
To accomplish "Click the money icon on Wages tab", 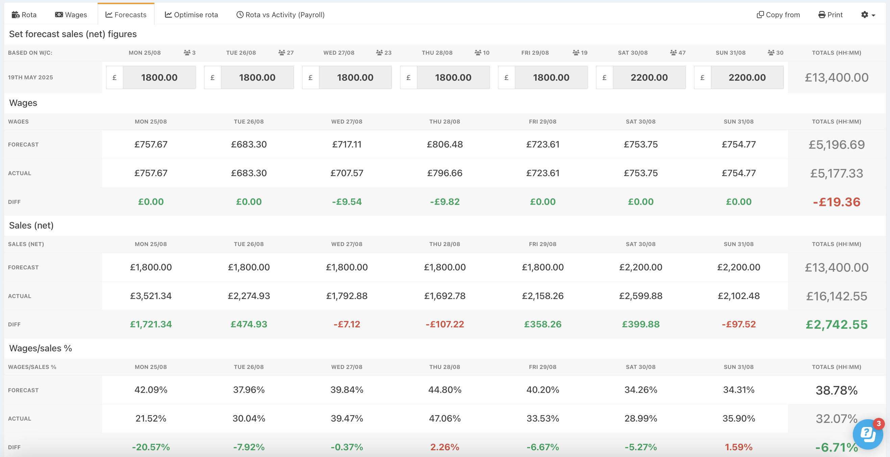I will [59, 15].
